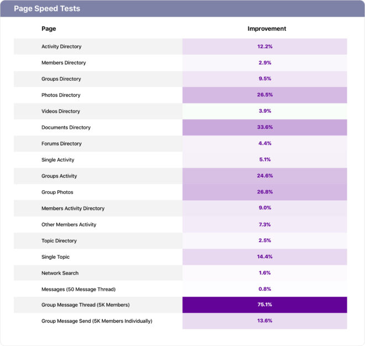Image resolution: width=365 pixels, height=346 pixels.
Task: Select the Network Search row label
Action: tap(60, 273)
